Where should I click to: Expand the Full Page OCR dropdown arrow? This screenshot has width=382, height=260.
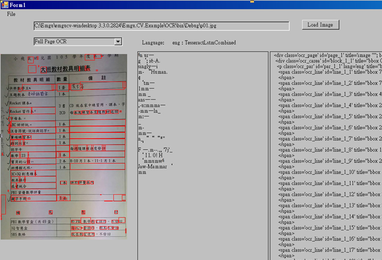[x=118, y=41]
